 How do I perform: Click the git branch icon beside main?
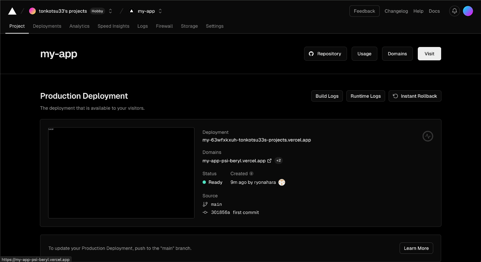click(205, 204)
